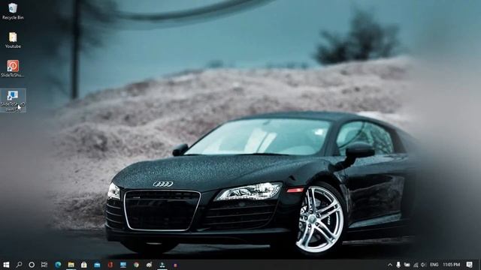Open the battery status tray icon
This screenshot has height=270, width=481.
(x=407, y=265)
